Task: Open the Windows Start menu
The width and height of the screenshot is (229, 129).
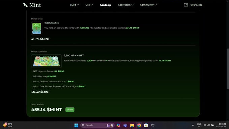Action: 76,125
